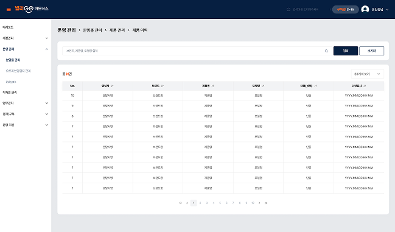Go to page 9 in pagination
Screen dimensions: 395x232
point(246,203)
